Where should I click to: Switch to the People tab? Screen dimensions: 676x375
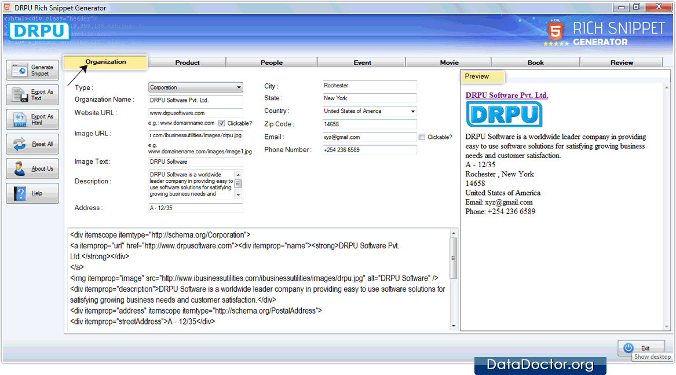click(272, 62)
